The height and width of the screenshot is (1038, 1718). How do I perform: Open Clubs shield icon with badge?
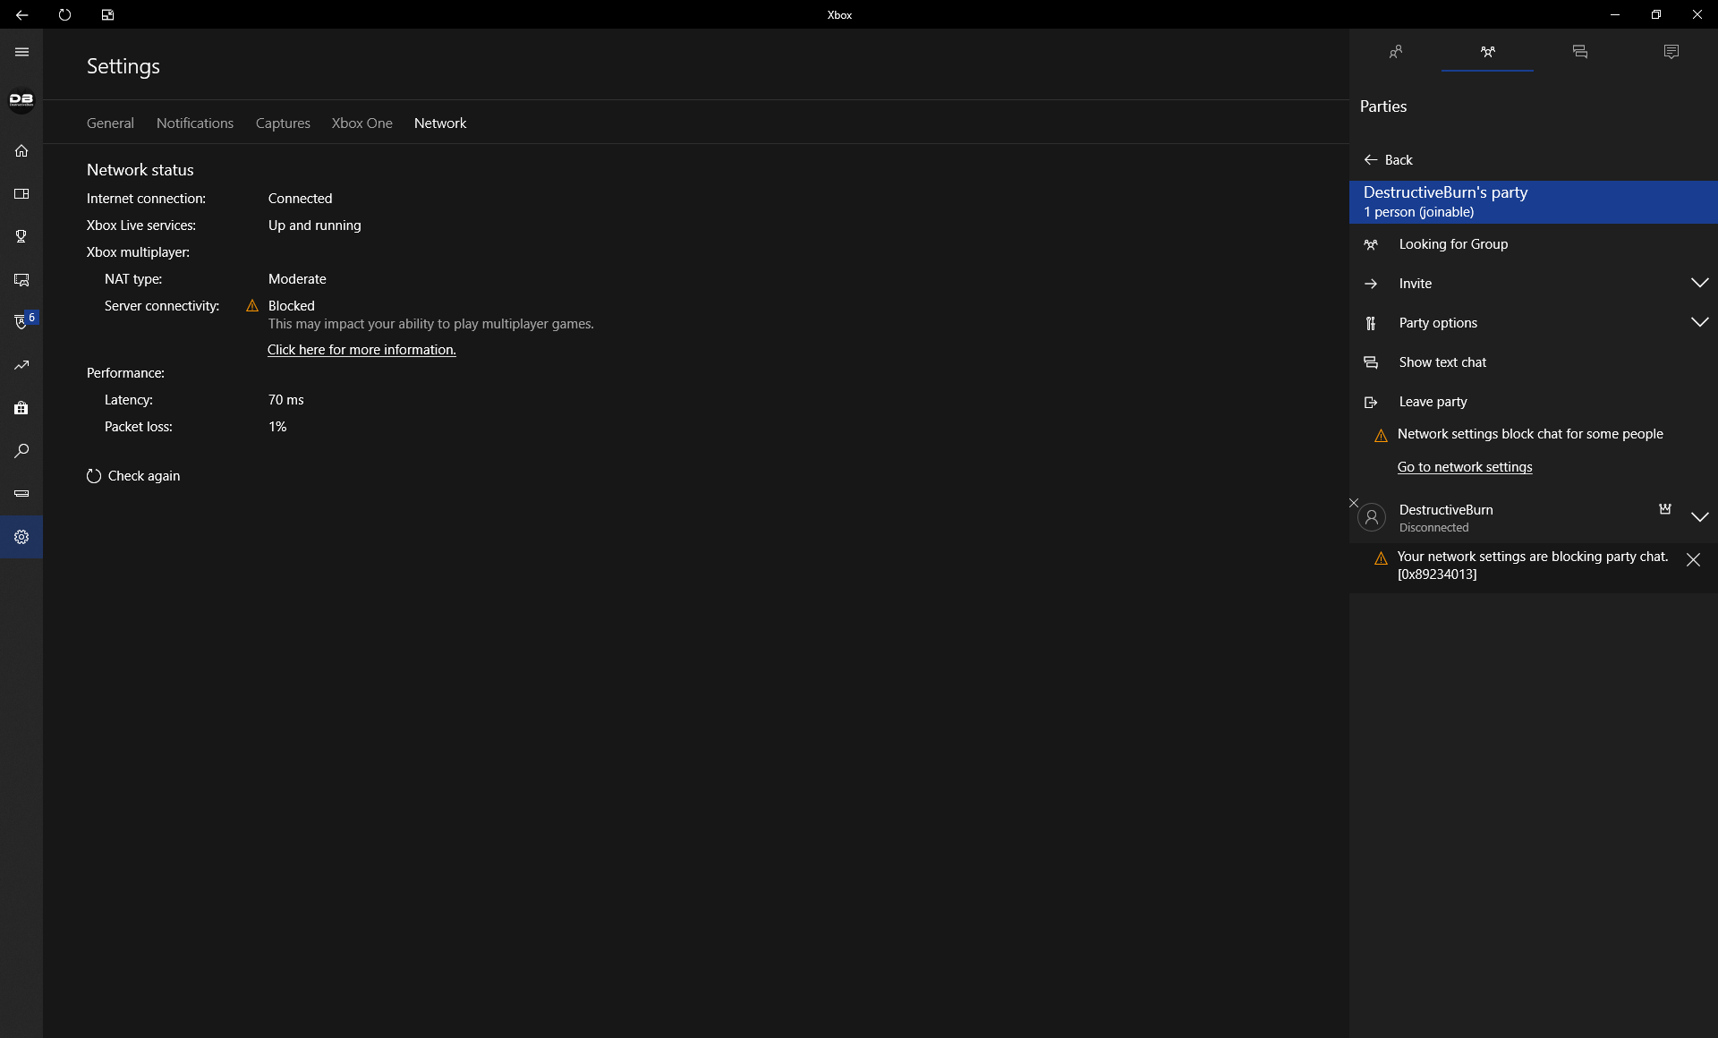point(21,322)
